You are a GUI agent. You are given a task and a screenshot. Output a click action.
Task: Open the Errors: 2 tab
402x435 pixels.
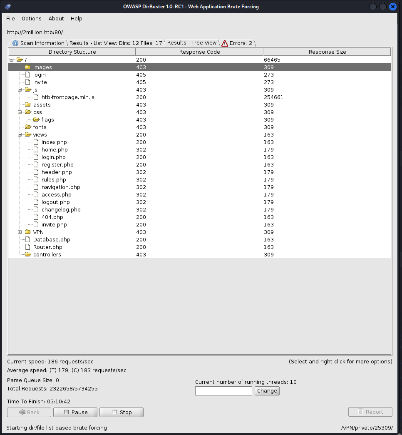click(x=238, y=43)
